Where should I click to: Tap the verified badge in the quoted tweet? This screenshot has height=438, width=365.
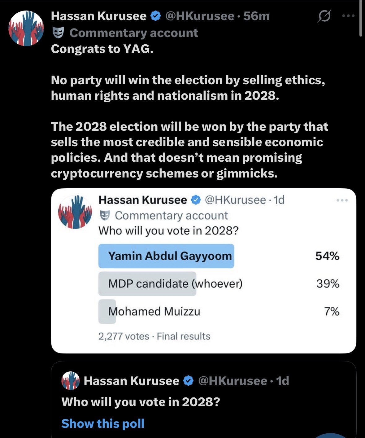[x=188, y=381]
